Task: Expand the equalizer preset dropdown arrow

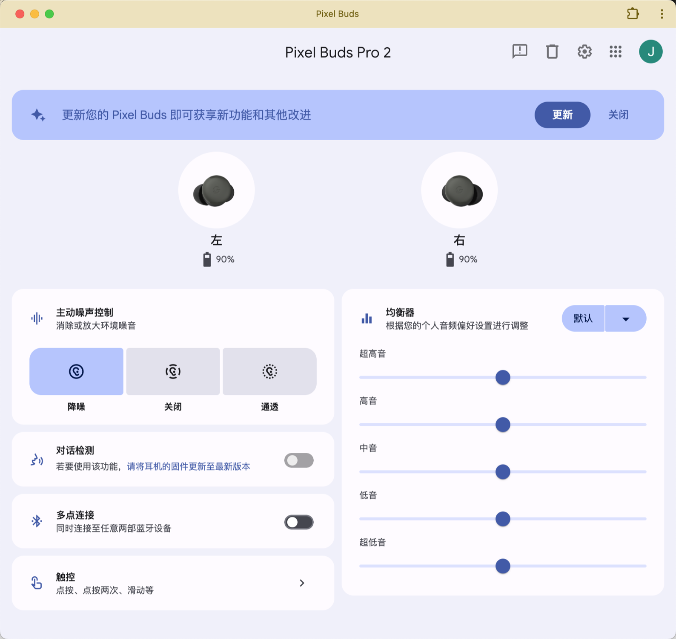Action: 625,319
